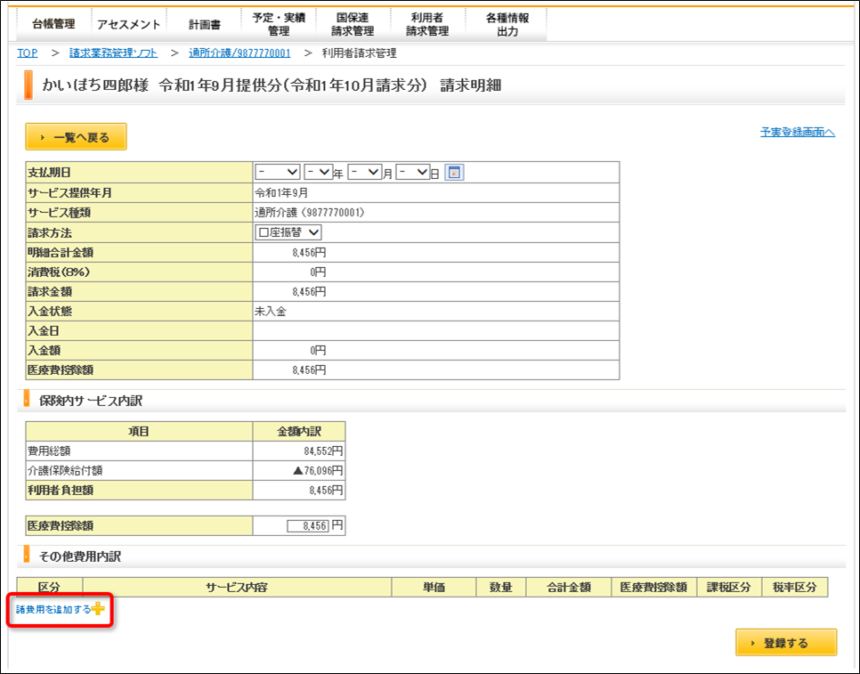Select the 通所介護（9877770001） service type value
The image size is (860, 674).
click(x=310, y=213)
